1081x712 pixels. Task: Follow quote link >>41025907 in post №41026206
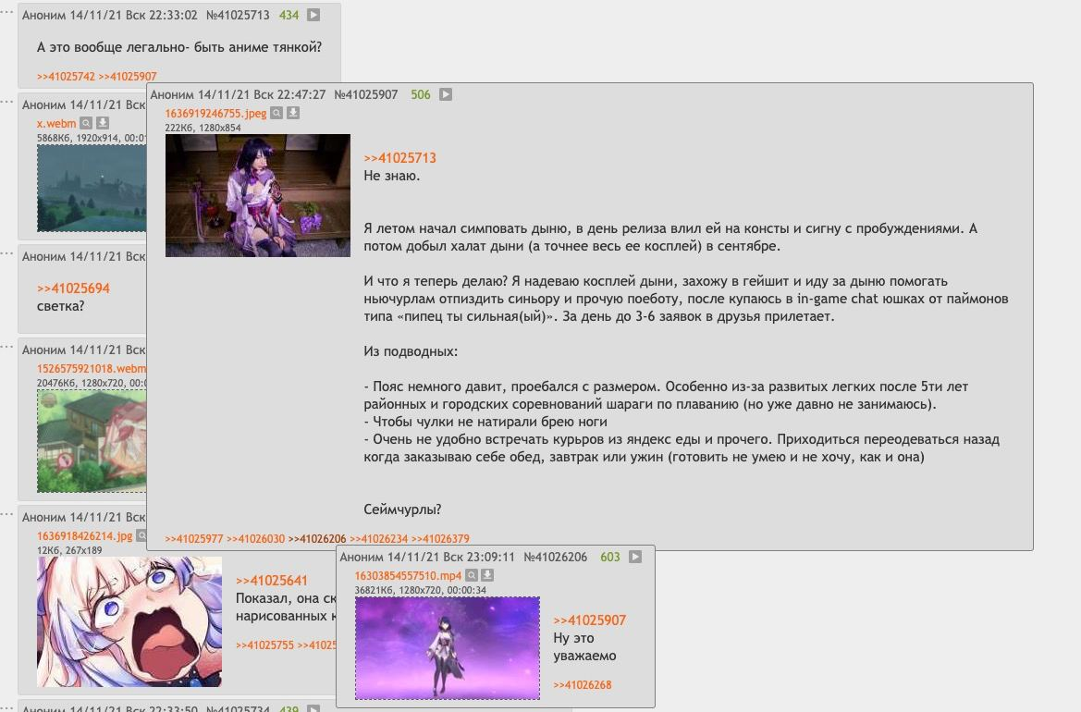[590, 620]
